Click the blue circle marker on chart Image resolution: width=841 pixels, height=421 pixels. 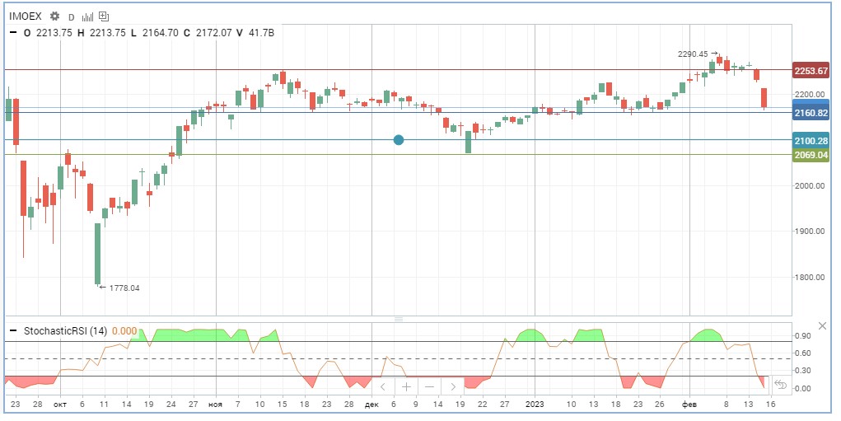pyautogui.click(x=399, y=140)
